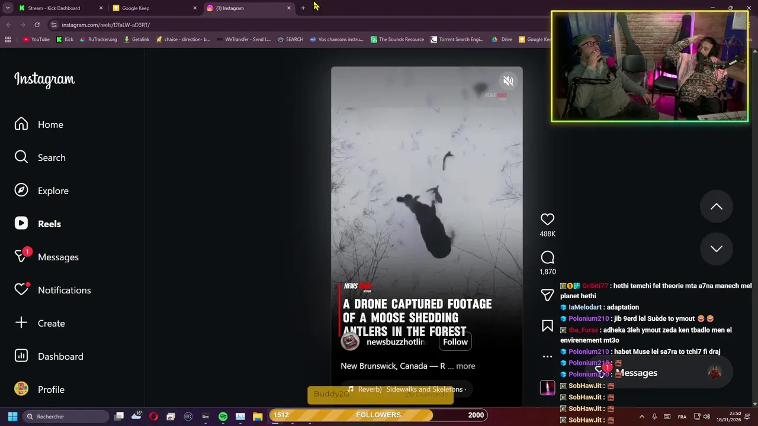Open the Explore page
The height and width of the screenshot is (426, 758).
41,191
